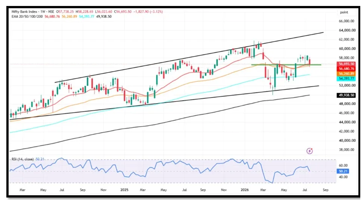Click the O57,738.25 open value in header
The width and height of the screenshot is (364, 205).
(65, 11)
